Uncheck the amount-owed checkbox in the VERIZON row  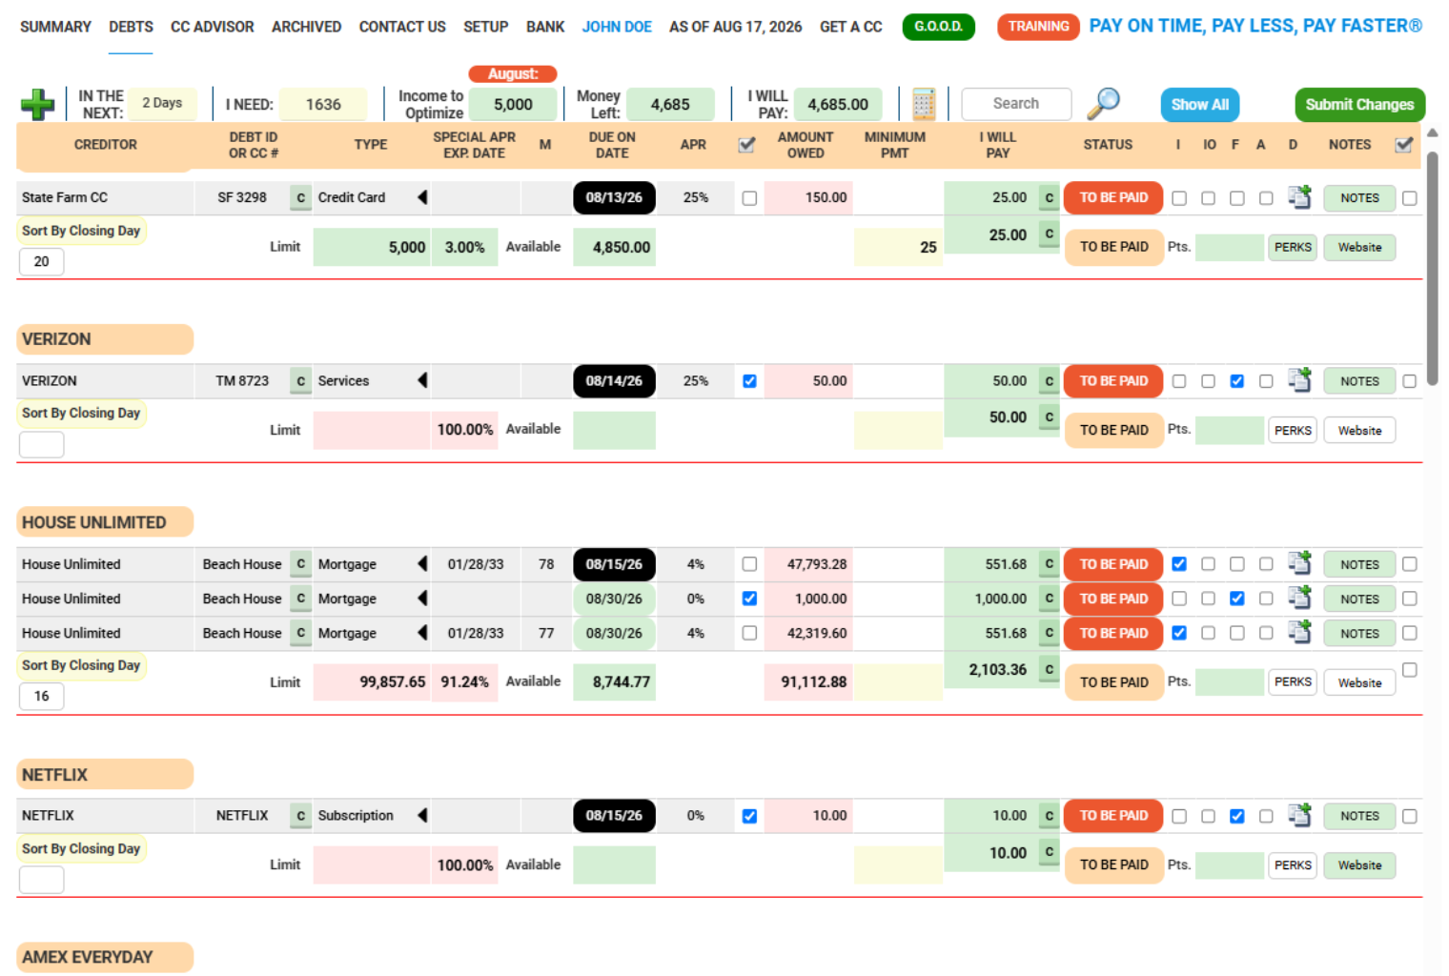click(x=749, y=381)
